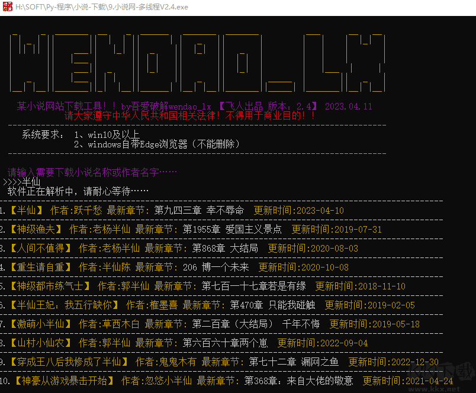Click the requirement '1、win10及以上'
This screenshot has width=476, height=393.
107,135
